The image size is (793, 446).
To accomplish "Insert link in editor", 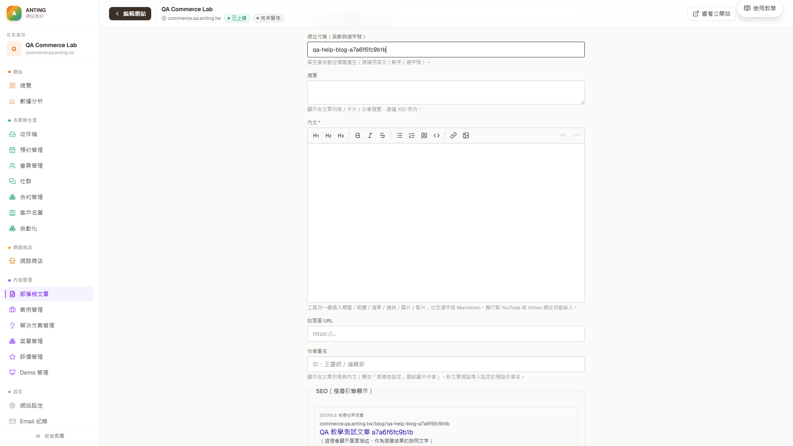I will pyautogui.click(x=453, y=135).
